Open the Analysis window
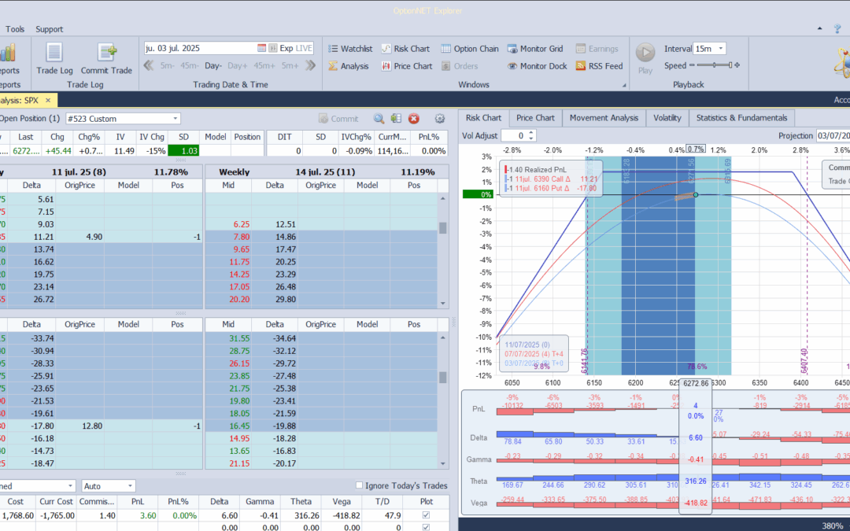This screenshot has height=531, width=850. point(349,66)
